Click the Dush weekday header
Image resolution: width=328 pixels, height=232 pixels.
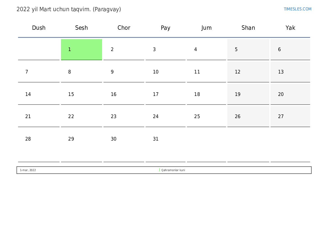[39, 28]
